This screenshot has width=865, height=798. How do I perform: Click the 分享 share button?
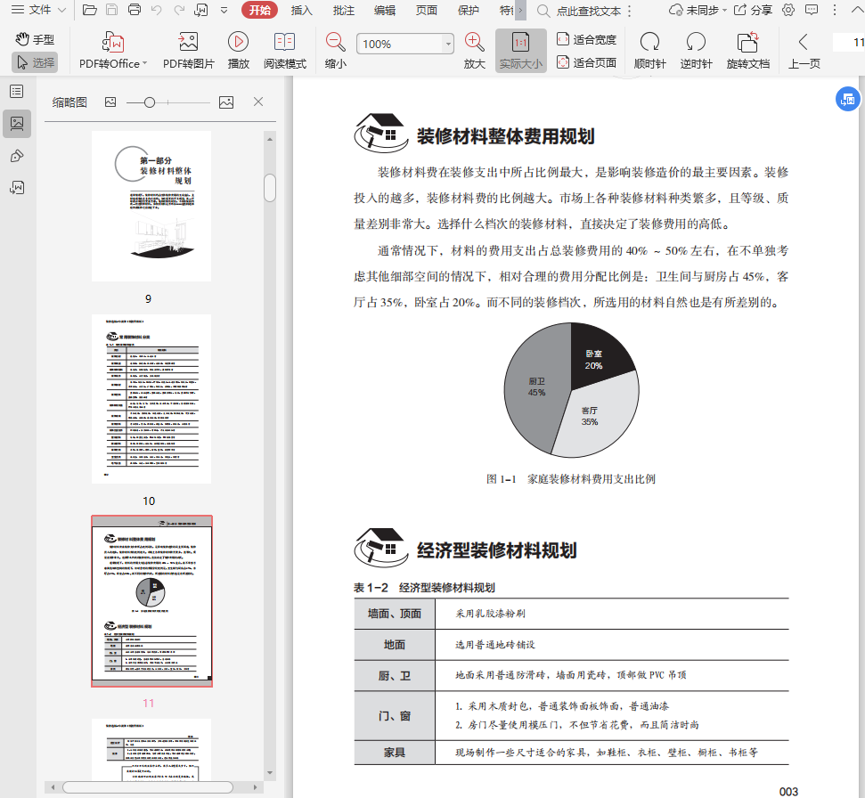[x=753, y=10]
